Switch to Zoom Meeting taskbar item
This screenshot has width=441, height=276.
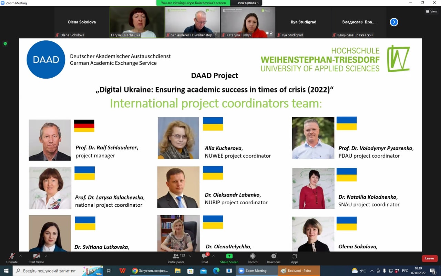coord(257,271)
